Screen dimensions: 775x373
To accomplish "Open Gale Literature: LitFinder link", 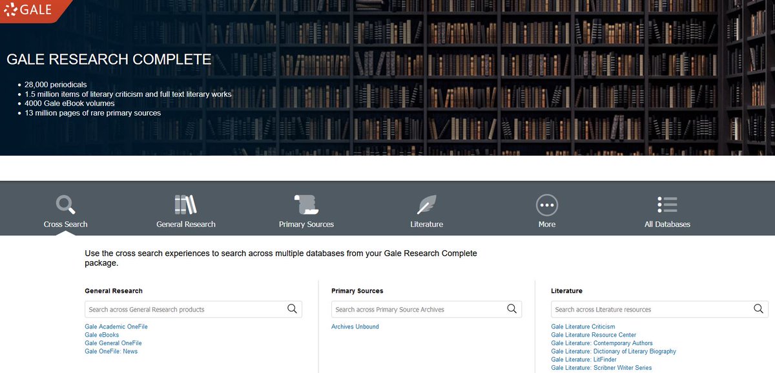I will click(x=584, y=359).
